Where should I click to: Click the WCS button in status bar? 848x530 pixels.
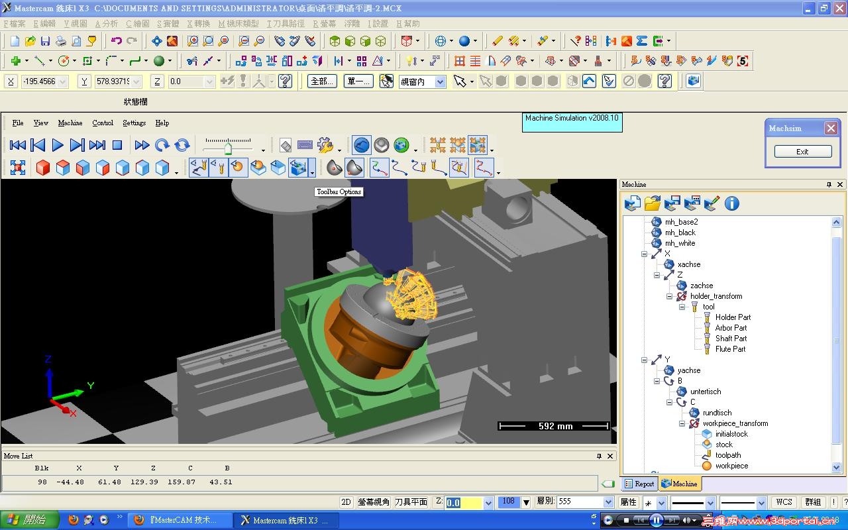(784, 502)
